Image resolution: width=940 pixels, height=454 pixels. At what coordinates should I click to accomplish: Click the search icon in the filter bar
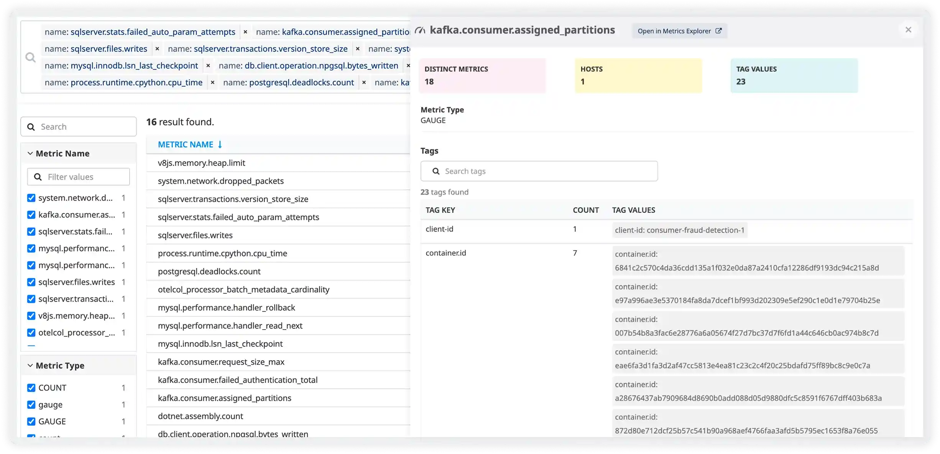click(30, 57)
